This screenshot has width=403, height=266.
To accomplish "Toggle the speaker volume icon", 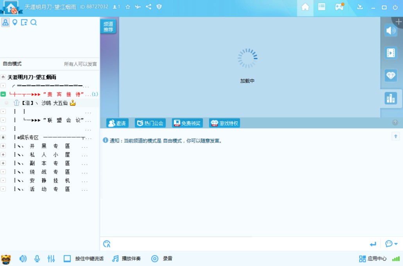I will pos(23,259).
